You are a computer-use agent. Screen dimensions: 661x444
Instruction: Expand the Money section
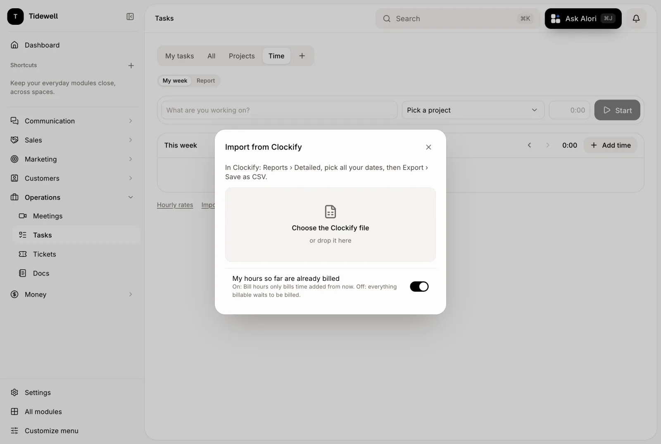click(72, 294)
